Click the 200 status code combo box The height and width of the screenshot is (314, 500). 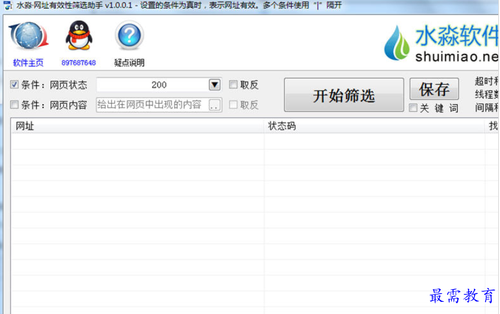point(159,85)
